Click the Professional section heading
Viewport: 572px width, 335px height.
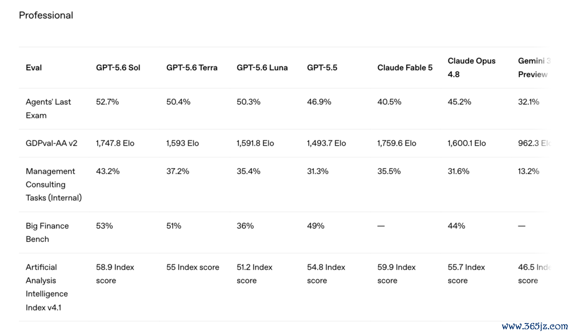[46, 15]
